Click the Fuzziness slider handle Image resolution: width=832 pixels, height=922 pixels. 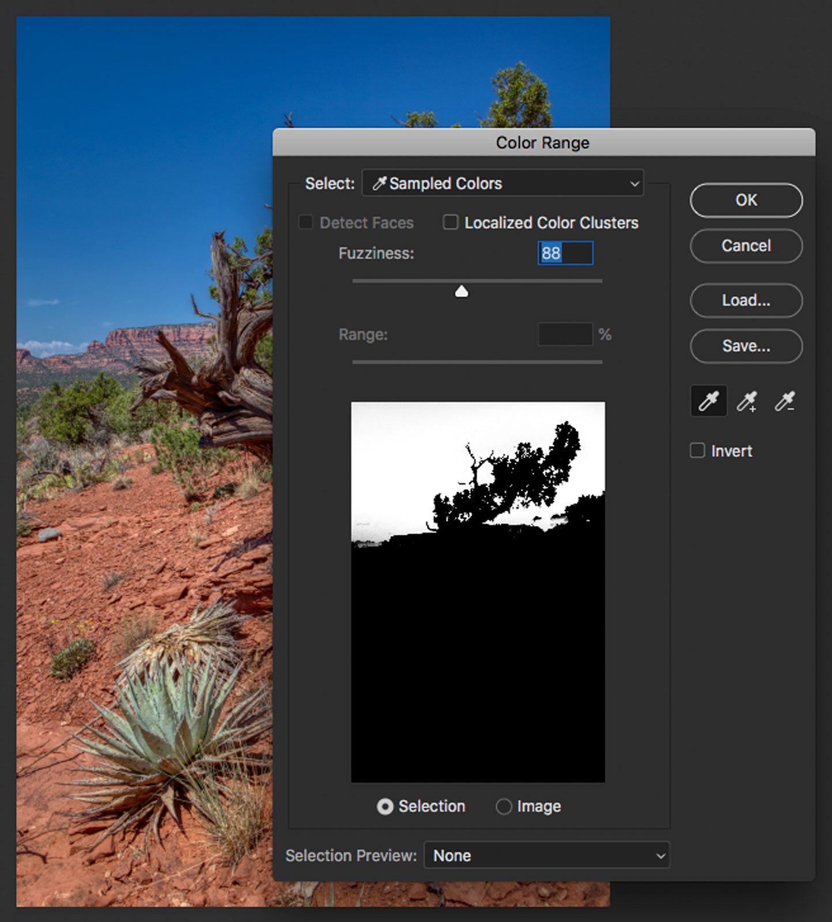tap(462, 292)
